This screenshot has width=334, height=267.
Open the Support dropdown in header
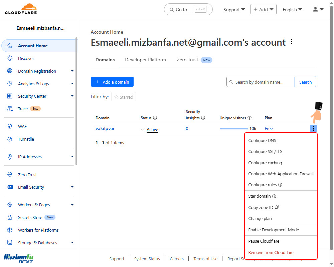[234, 10]
